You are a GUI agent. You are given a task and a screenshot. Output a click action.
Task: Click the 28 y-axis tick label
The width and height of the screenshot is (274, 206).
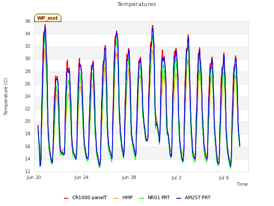click(x=27, y=72)
